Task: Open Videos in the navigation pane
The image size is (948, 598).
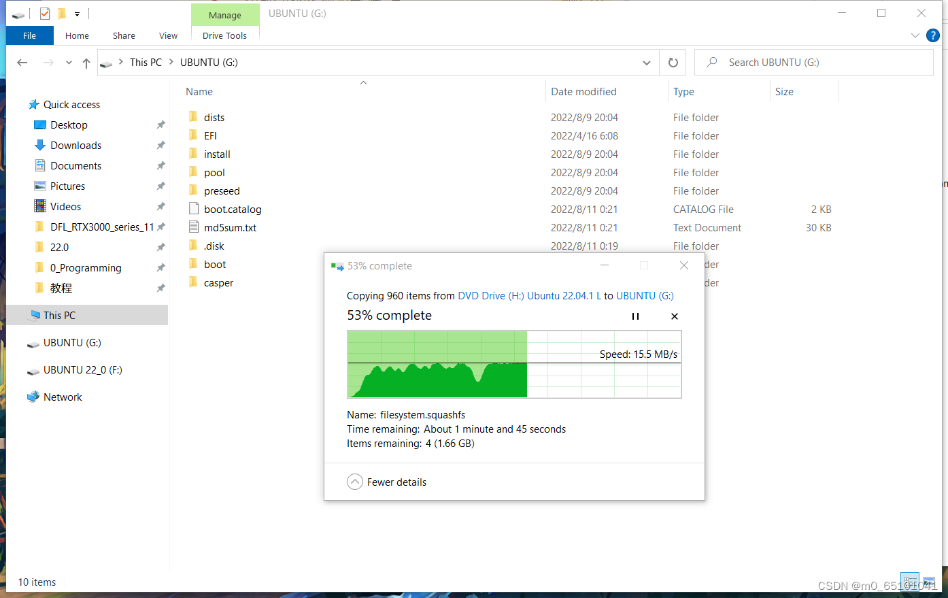Action: (x=65, y=207)
